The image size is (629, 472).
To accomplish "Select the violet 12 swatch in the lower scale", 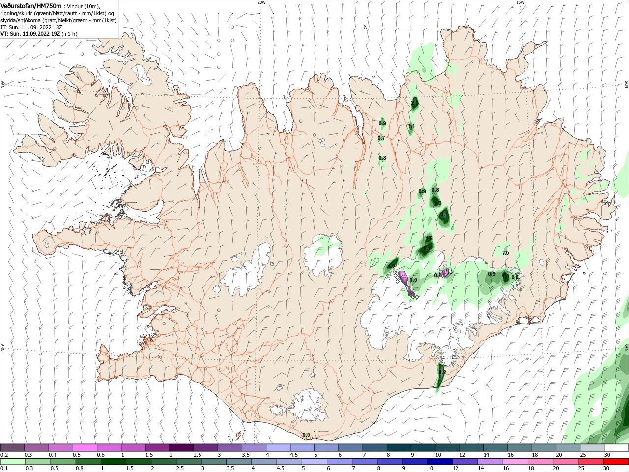I will (464, 462).
